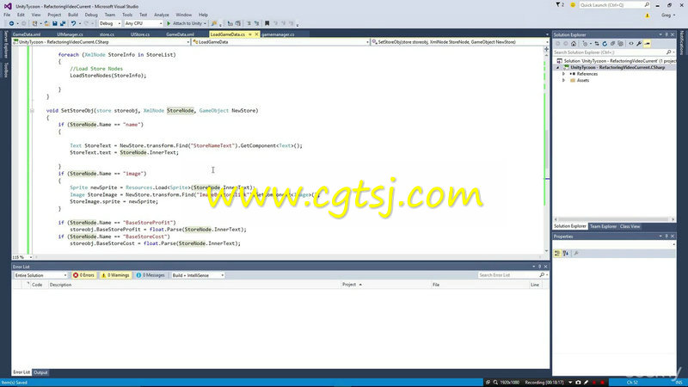Image resolution: width=688 pixels, height=387 pixels.
Task: Click Solution Explorer Properties wrench icon
Action: click(639, 44)
